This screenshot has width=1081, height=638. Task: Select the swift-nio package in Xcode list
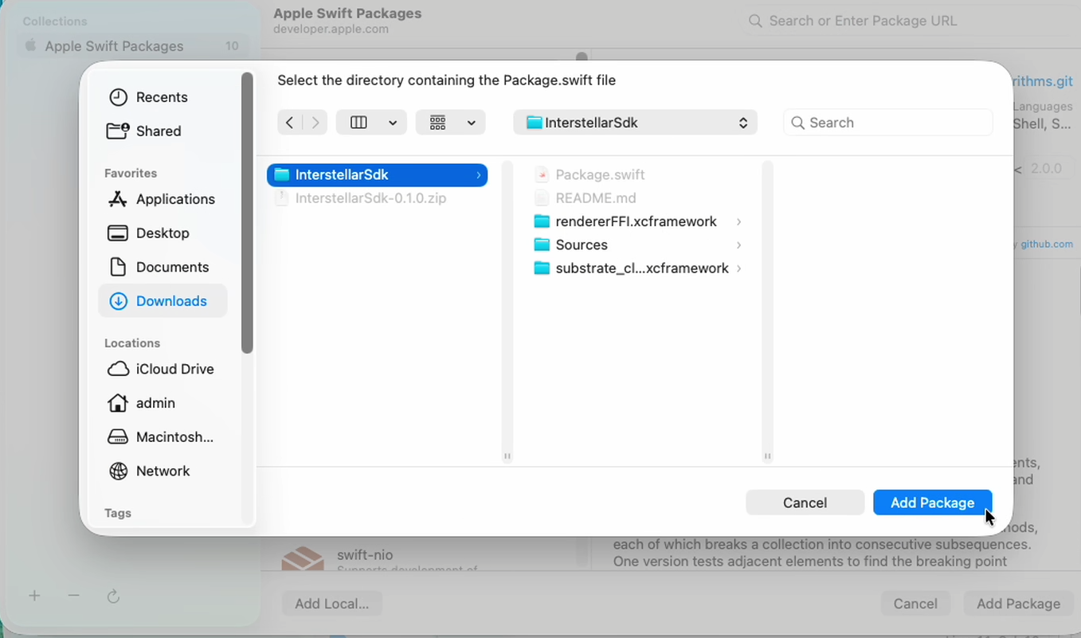365,555
